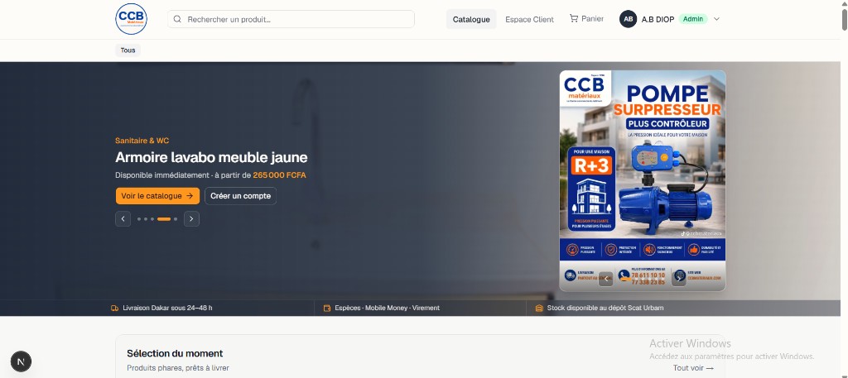Show previous poster with left arrow
Screen dimensions: 848x378
point(605,279)
